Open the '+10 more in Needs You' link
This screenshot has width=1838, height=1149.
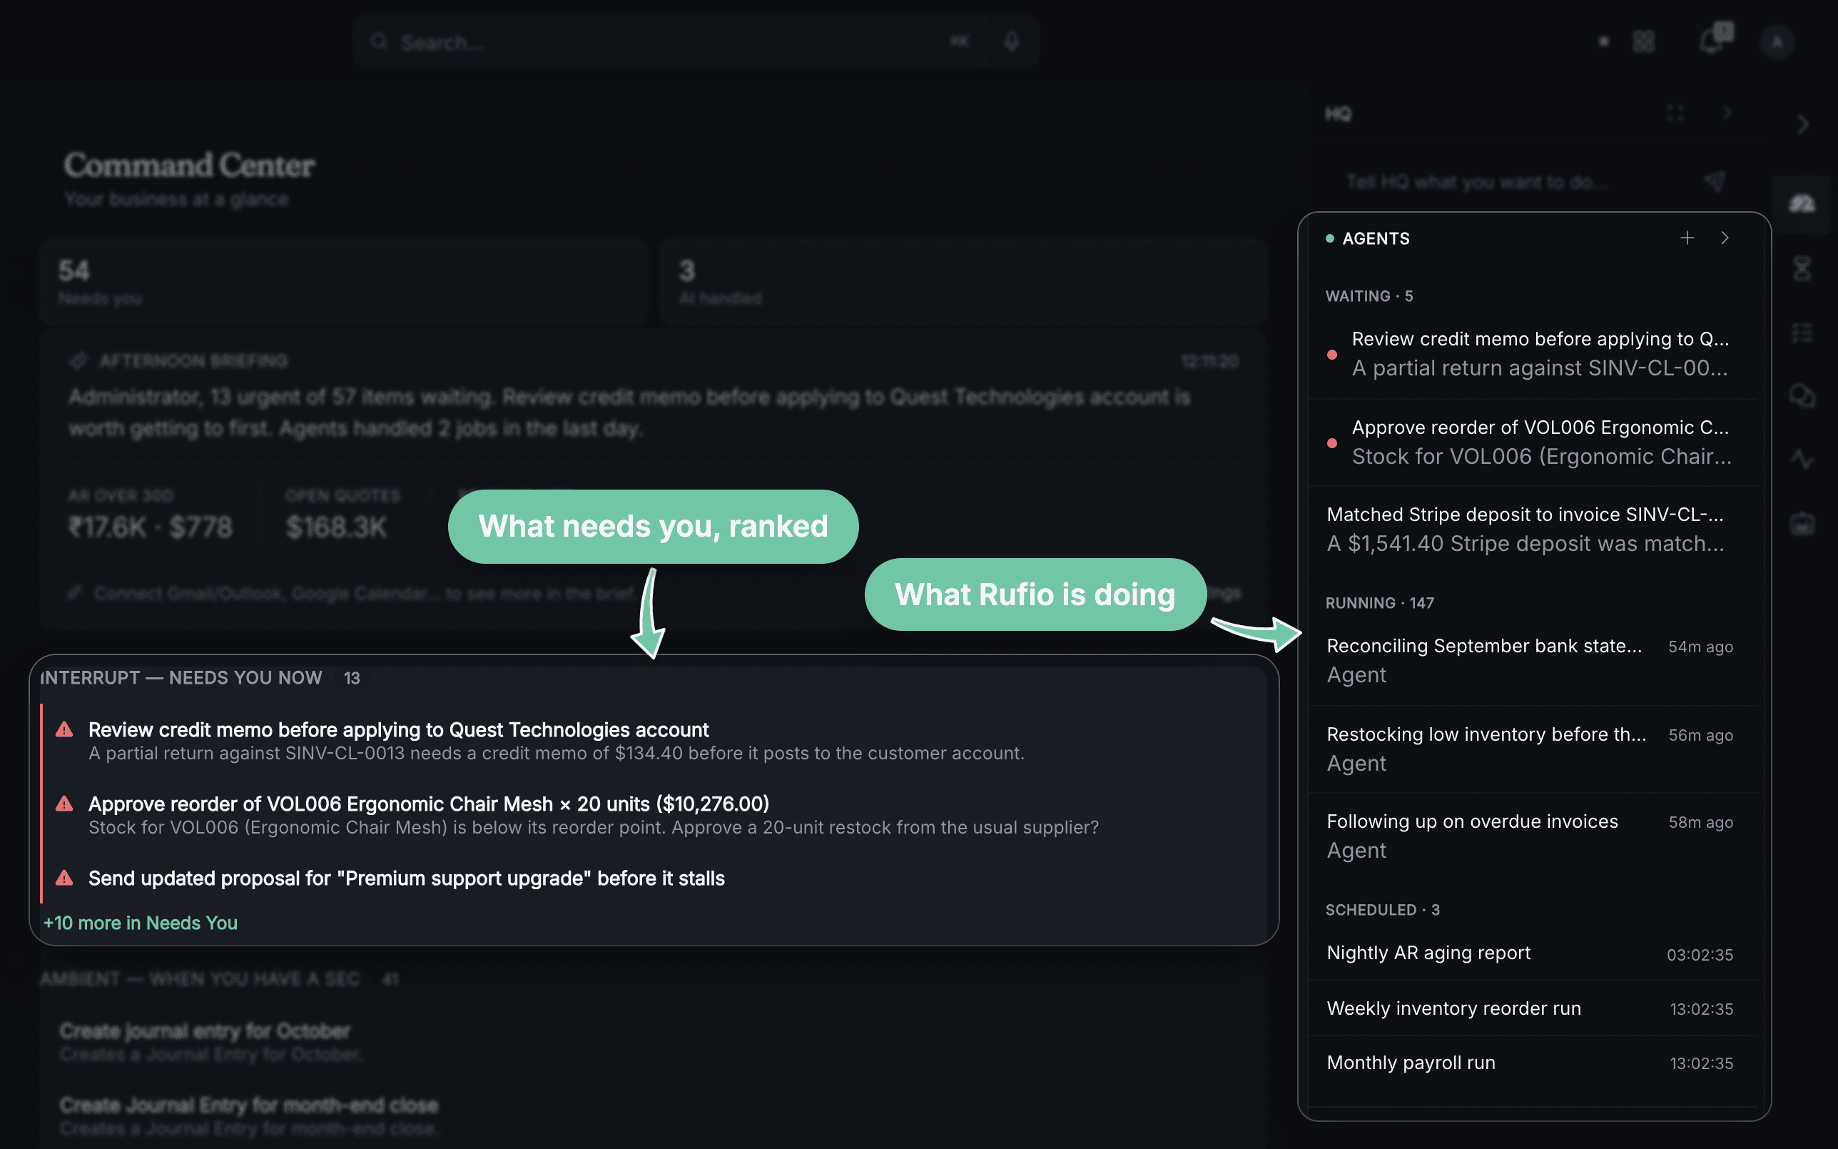(141, 923)
